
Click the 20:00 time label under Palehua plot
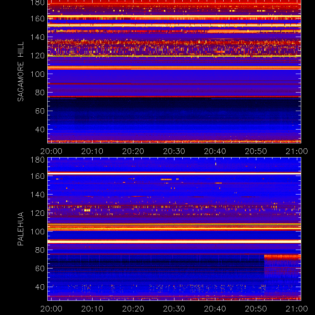51,309
